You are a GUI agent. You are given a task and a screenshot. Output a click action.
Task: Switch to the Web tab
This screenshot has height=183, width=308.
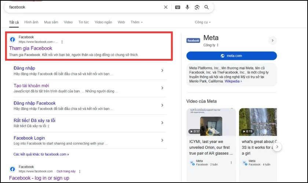[121, 22]
